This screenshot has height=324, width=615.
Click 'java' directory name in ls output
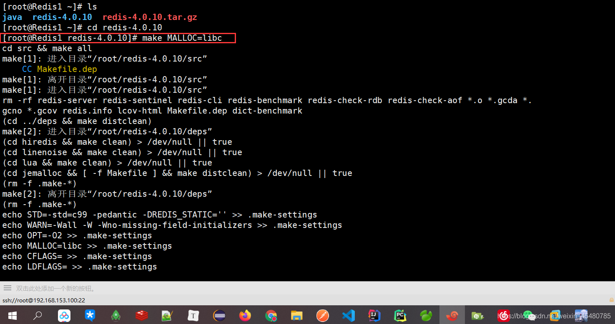[x=12, y=17]
